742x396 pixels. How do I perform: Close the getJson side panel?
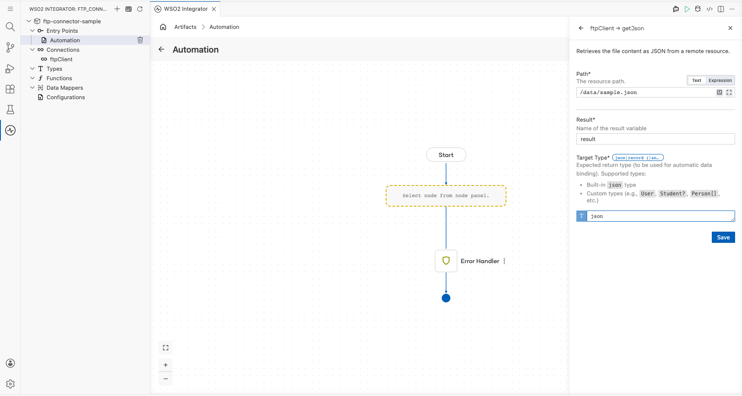tap(730, 28)
